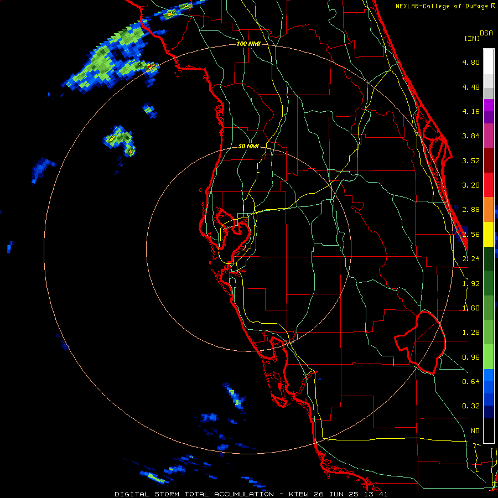Click the 4.80 legend value
Viewport: 498px width, 498px height.
[x=471, y=62]
